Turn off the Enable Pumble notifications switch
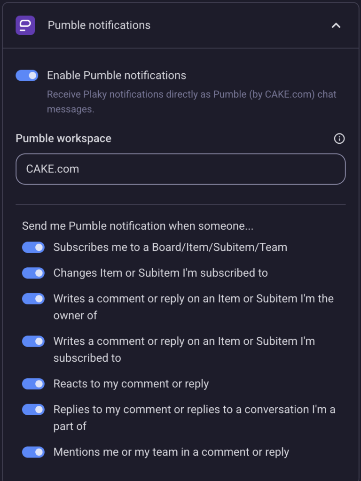This screenshot has width=361, height=481. (x=27, y=76)
